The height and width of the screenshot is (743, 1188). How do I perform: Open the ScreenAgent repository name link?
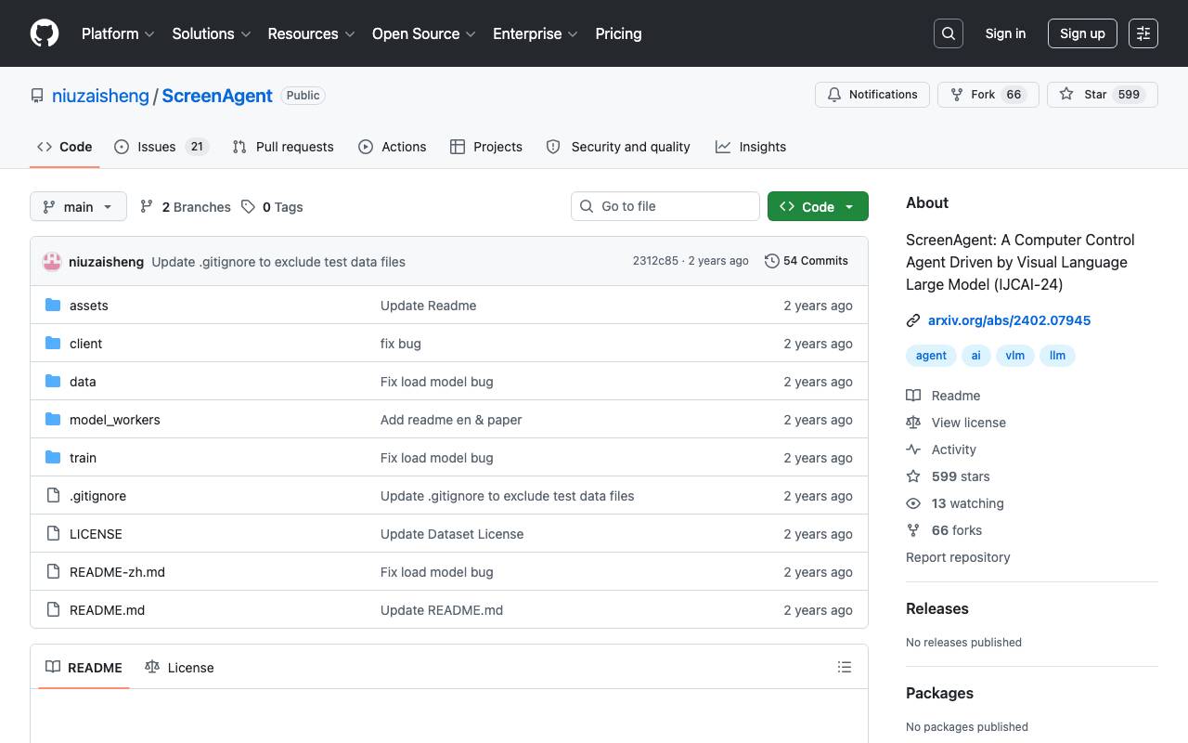point(217,96)
